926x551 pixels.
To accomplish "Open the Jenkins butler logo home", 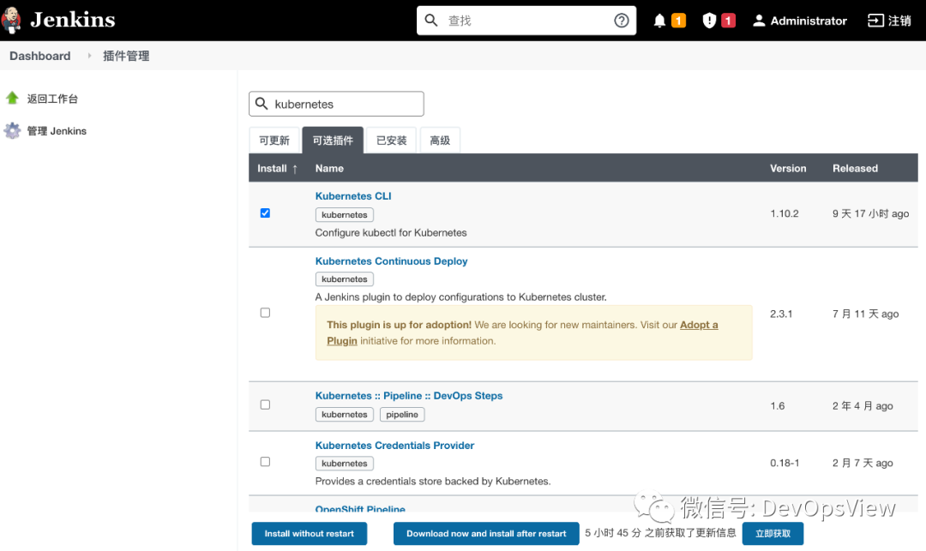I will 11,20.
